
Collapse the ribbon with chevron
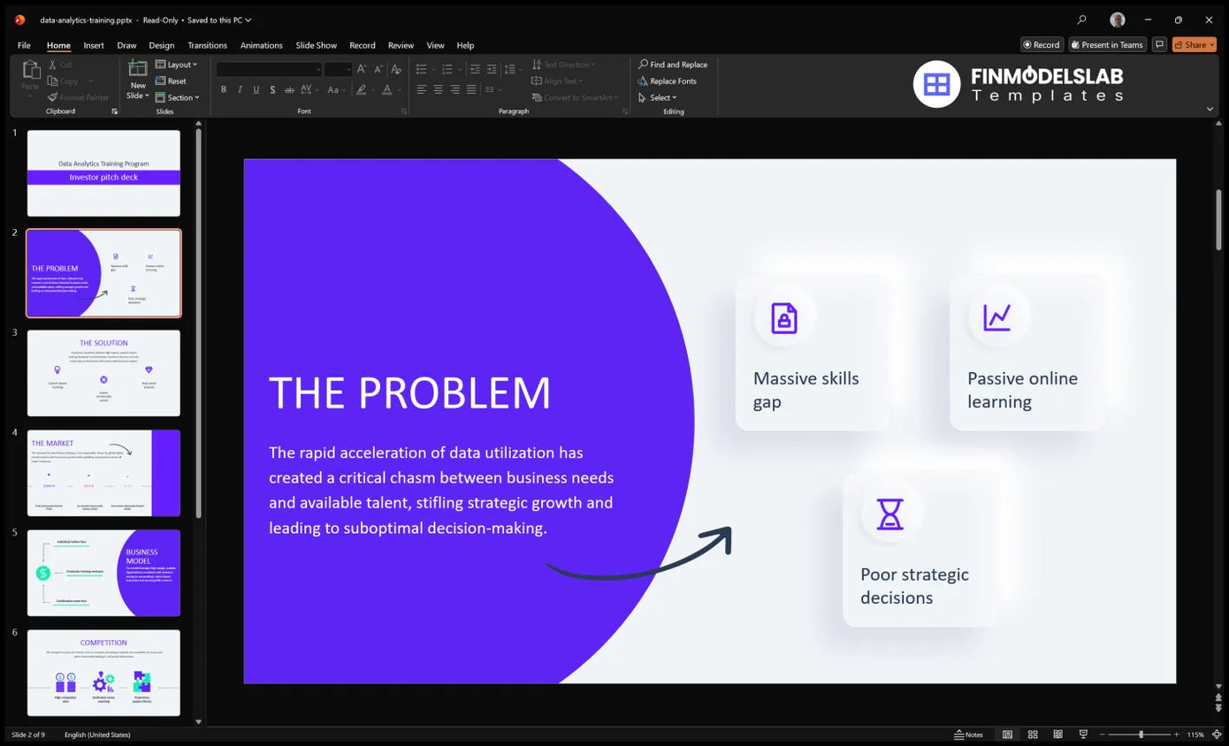click(x=1210, y=109)
